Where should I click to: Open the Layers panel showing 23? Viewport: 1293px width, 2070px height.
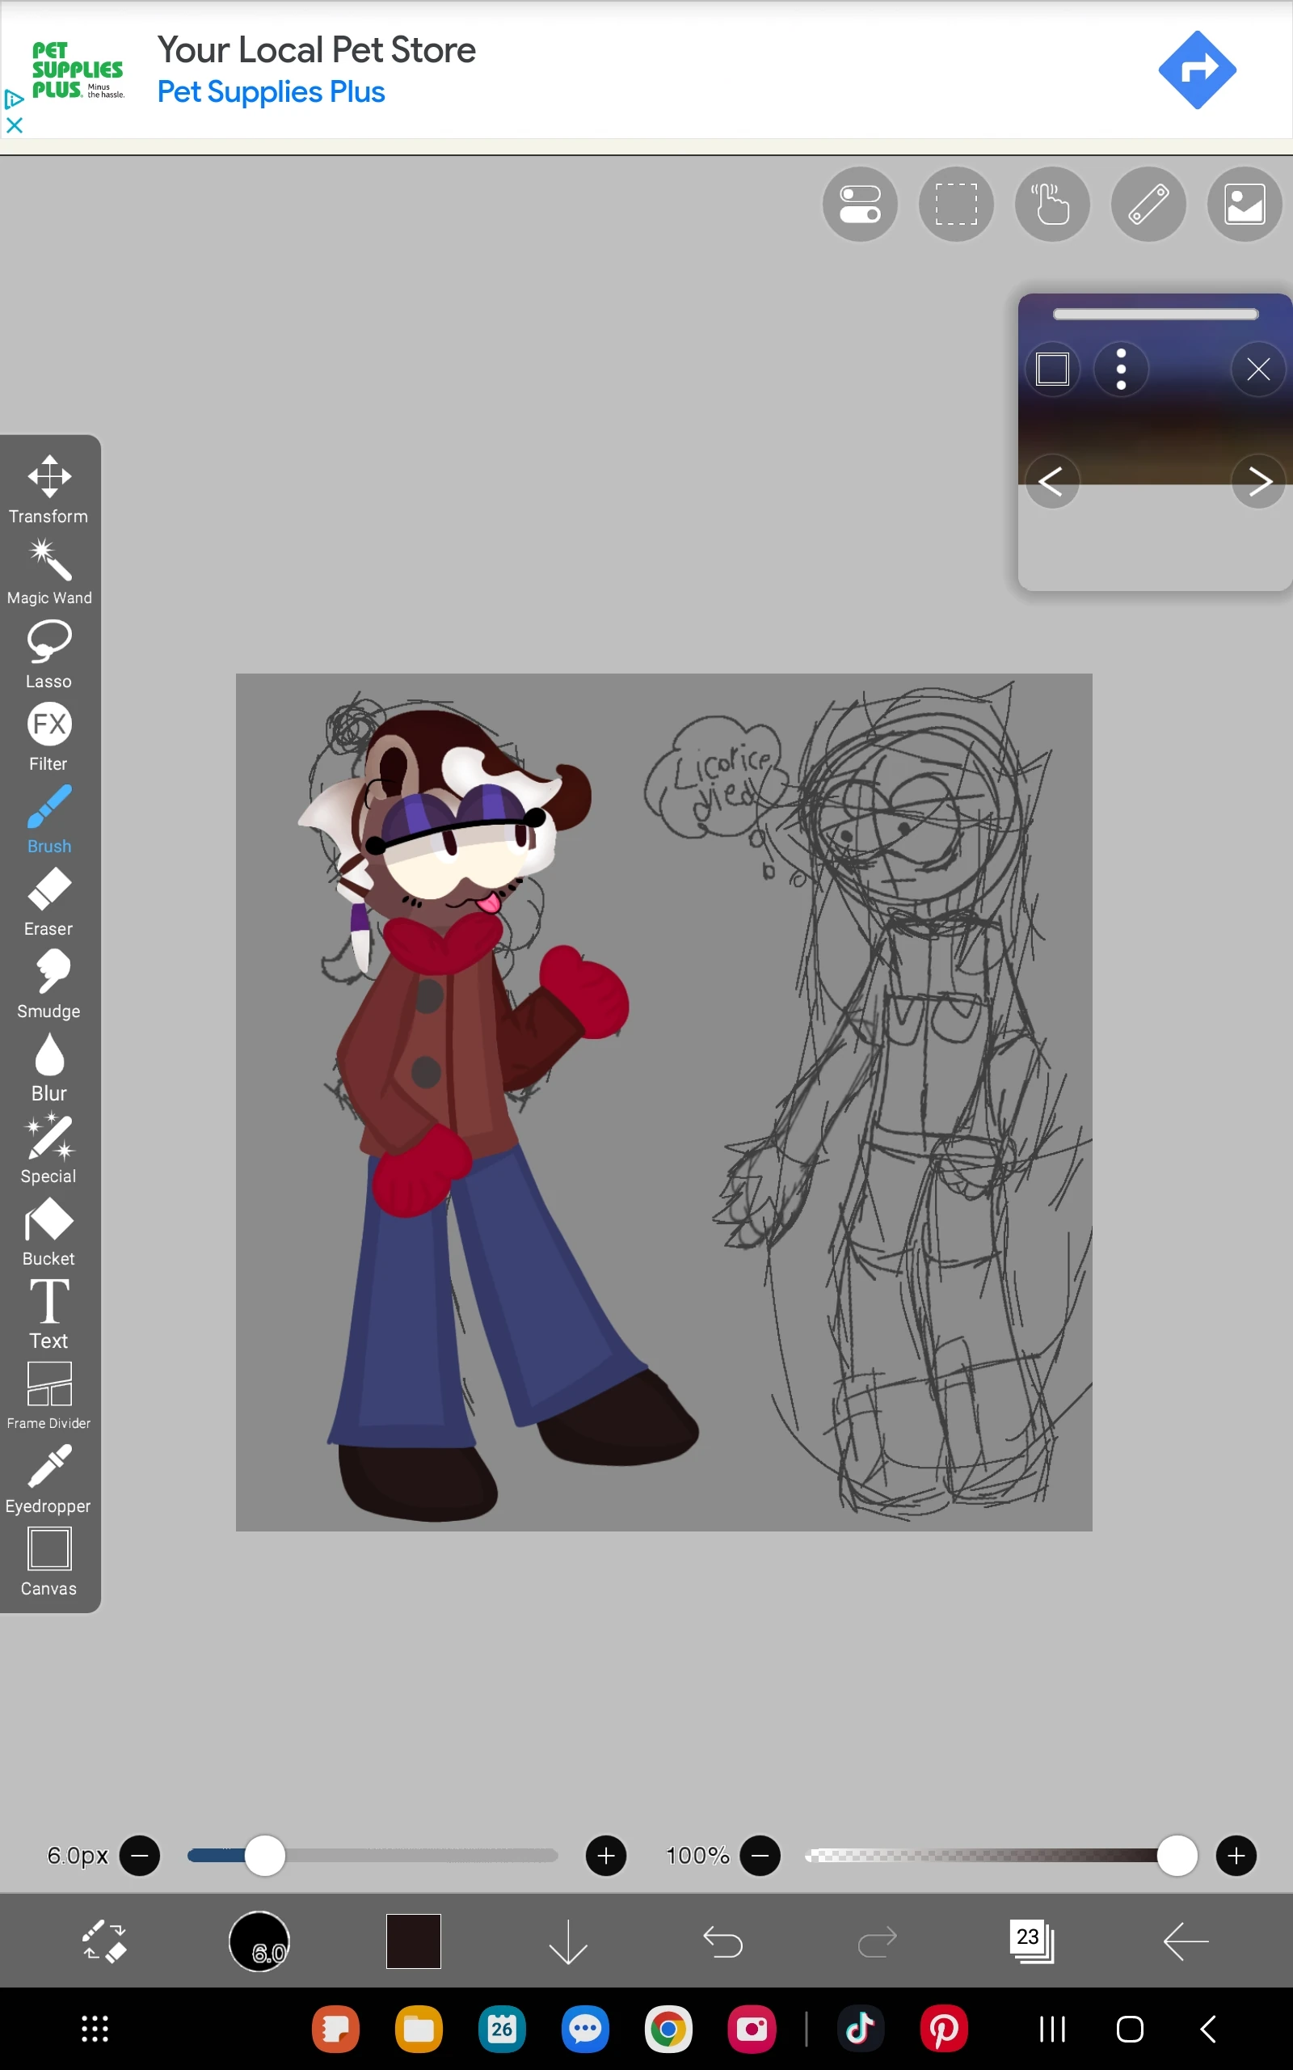coord(1033,1941)
